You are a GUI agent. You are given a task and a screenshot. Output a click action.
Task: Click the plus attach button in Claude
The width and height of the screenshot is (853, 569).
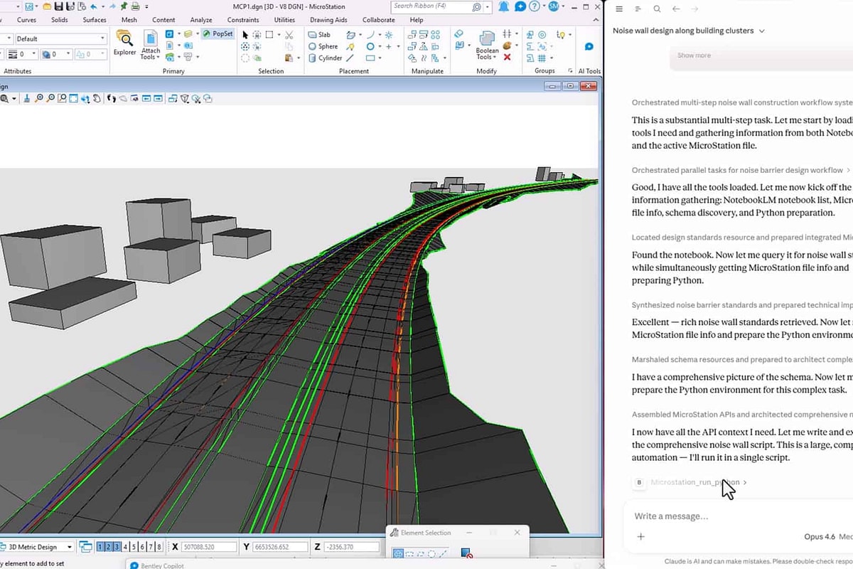640,536
